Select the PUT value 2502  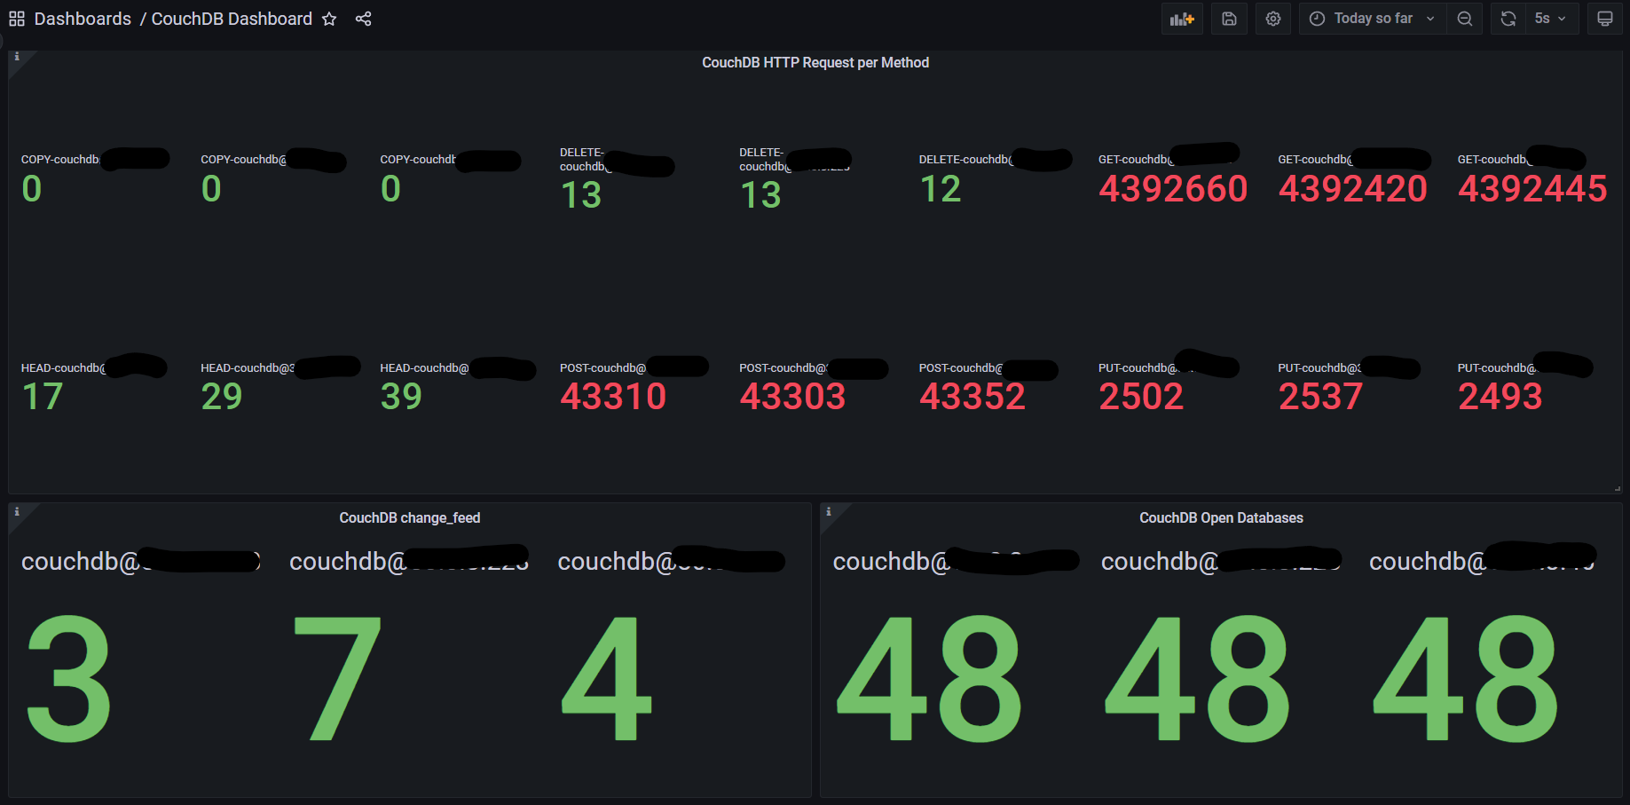[x=1141, y=397]
